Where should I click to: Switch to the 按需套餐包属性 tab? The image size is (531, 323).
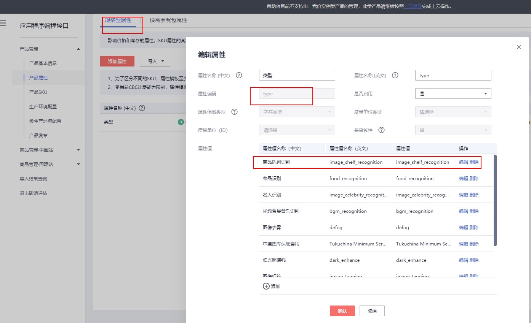[168, 20]
